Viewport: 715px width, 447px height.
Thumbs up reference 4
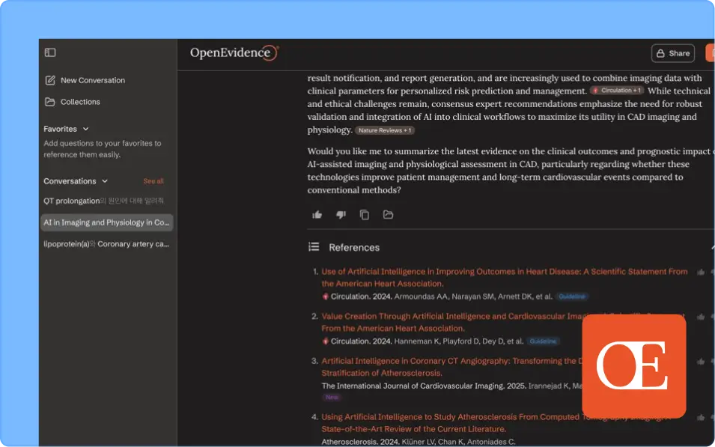(x=701, y=417)
